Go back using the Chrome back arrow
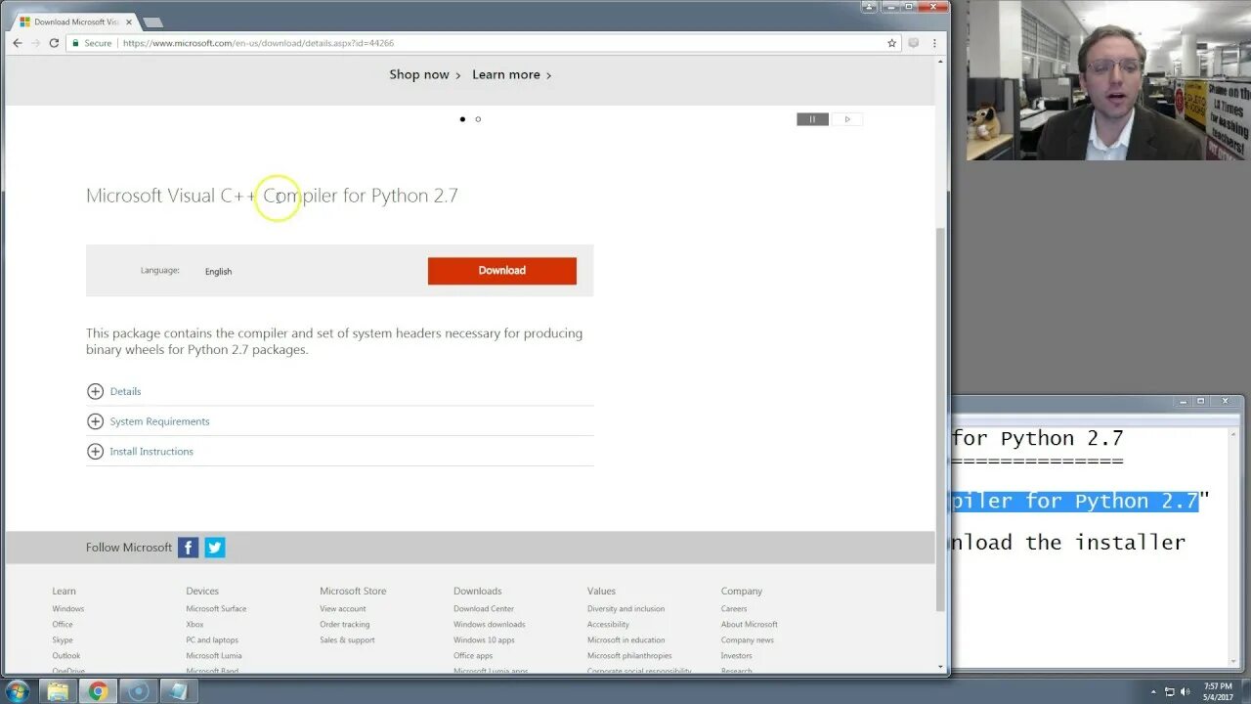Image resolution: width=1251 pixels, height=704 pixels. [17, 43]
